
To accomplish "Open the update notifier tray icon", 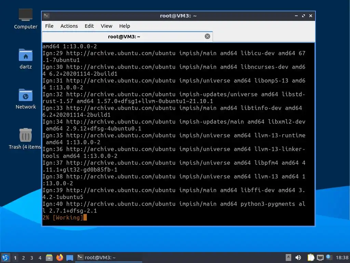I will (x=329, y=257).
